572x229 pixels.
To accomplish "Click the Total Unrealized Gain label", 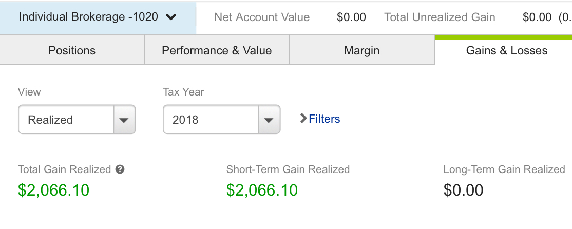I will click(x=440, y=17).
